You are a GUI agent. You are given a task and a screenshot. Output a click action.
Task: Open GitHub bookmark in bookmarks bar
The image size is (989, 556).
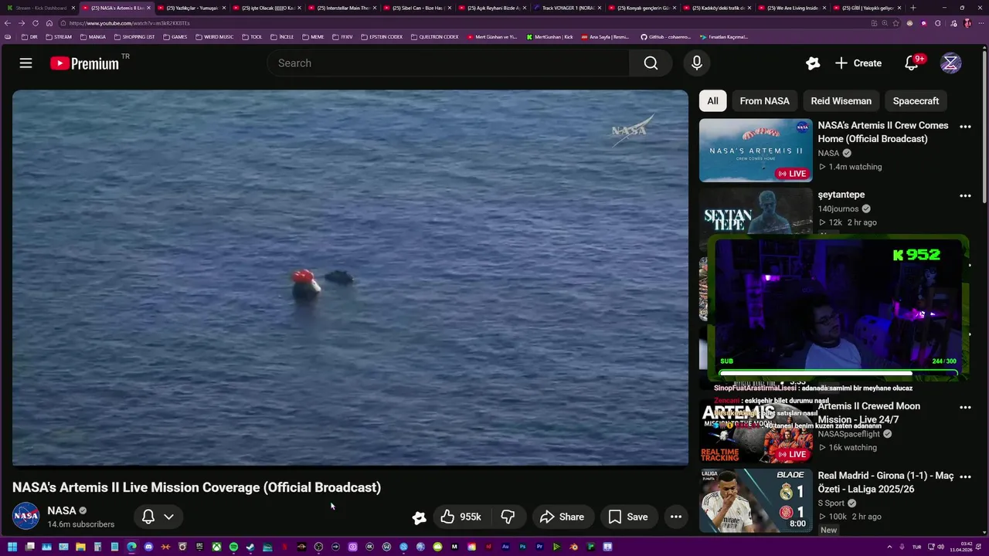click(666, 37)
